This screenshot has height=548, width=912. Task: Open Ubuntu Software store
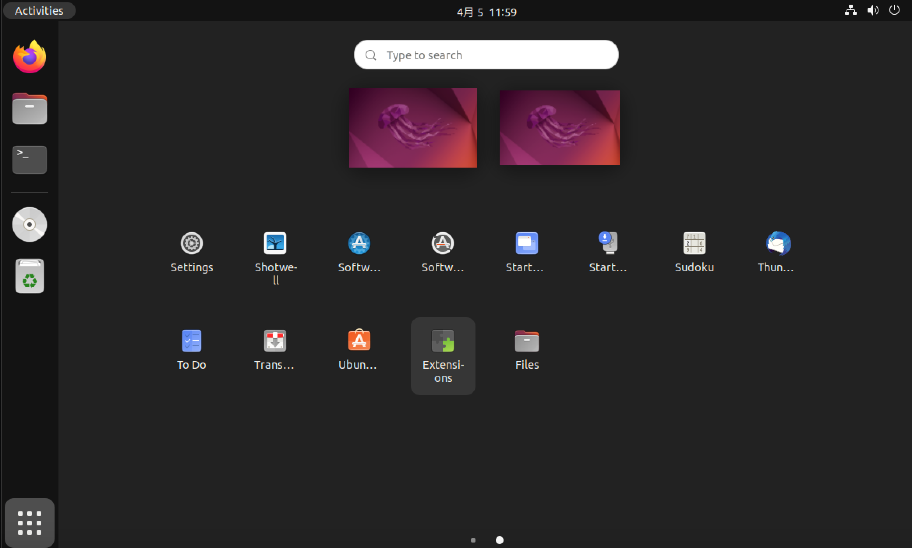359,341
